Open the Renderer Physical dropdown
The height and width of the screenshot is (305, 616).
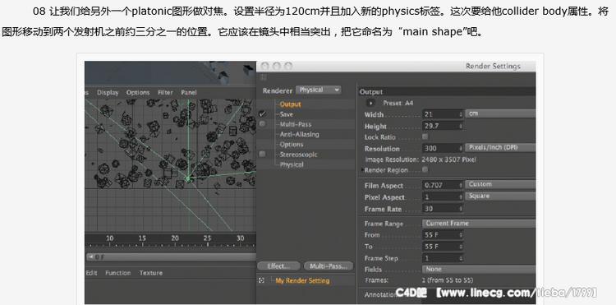(x=318, y=90)
